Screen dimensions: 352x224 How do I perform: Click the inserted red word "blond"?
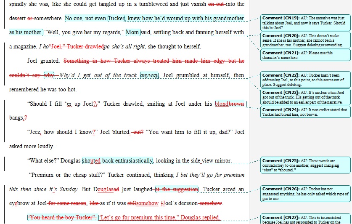[x=222, y=104]
